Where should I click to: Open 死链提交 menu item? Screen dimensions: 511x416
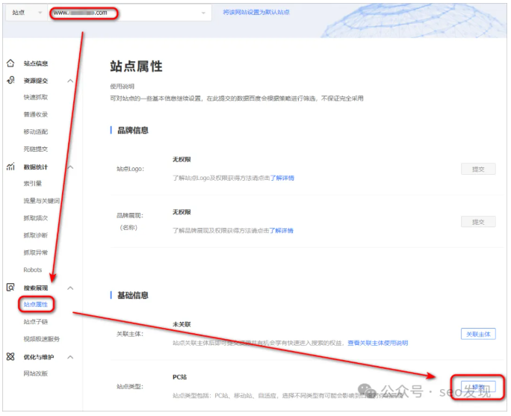click(36, 149)
